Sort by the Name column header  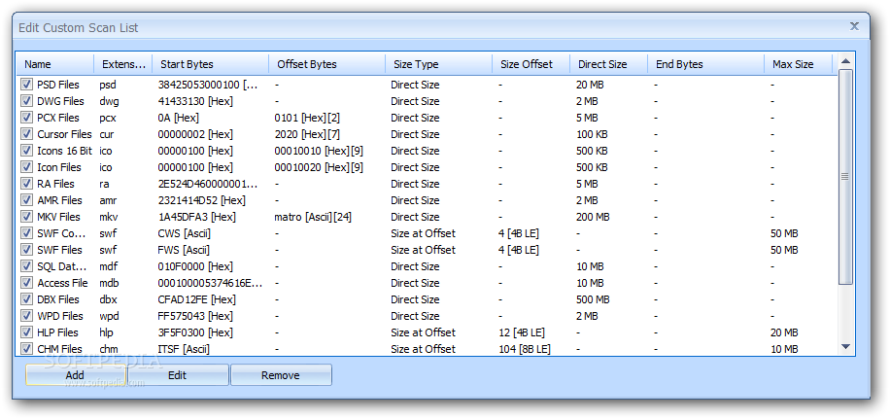click(55, 64)
